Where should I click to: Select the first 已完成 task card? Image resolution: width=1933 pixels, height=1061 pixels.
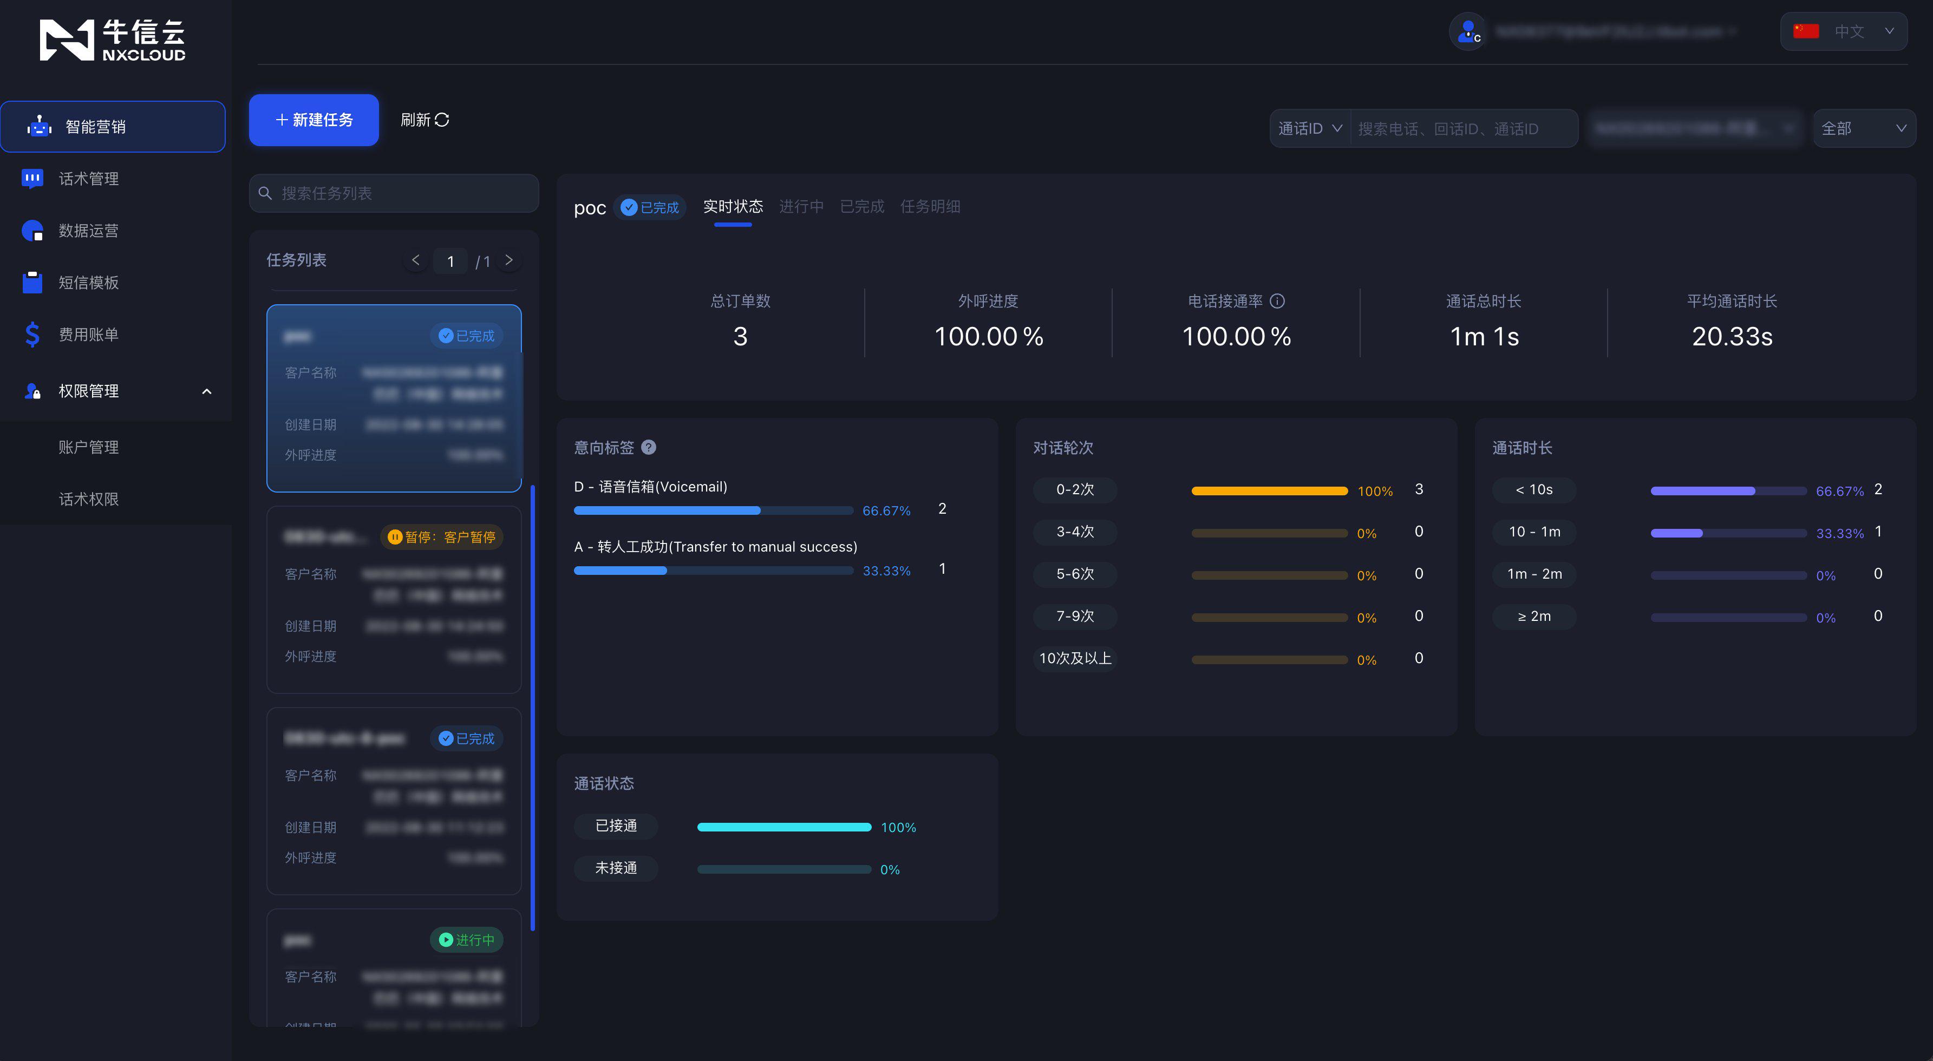394,398
